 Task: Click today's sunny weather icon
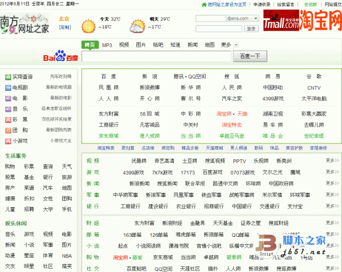pos(88,26)
